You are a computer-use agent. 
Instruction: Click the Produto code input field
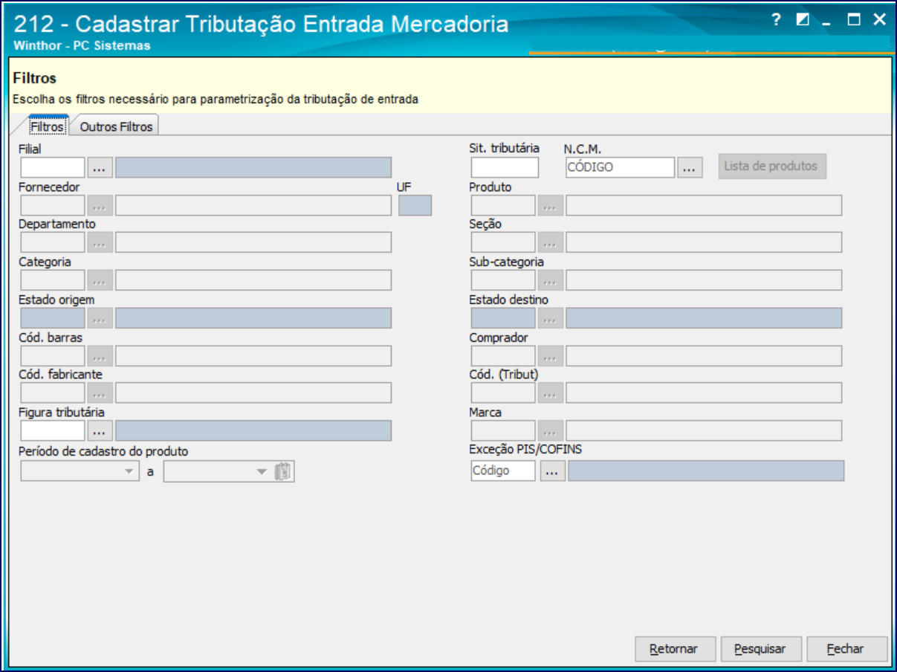point(503,205)
